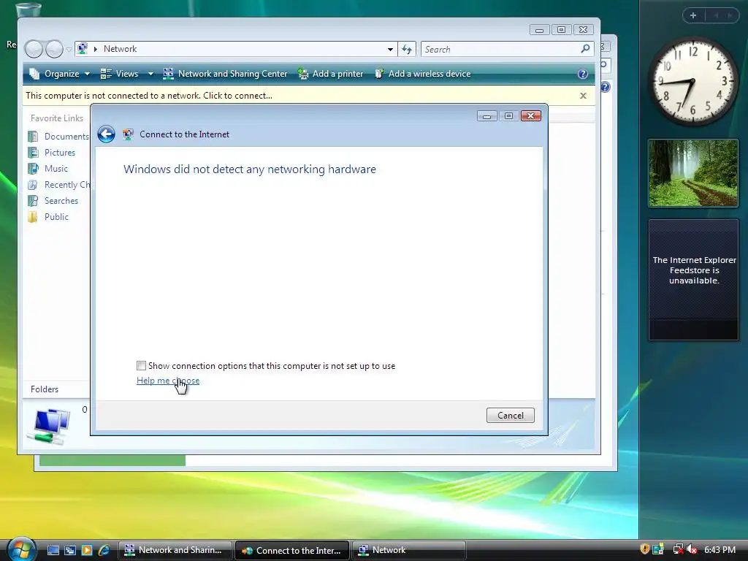Launch Internet Explorer from quick launch

pos(104,550)
